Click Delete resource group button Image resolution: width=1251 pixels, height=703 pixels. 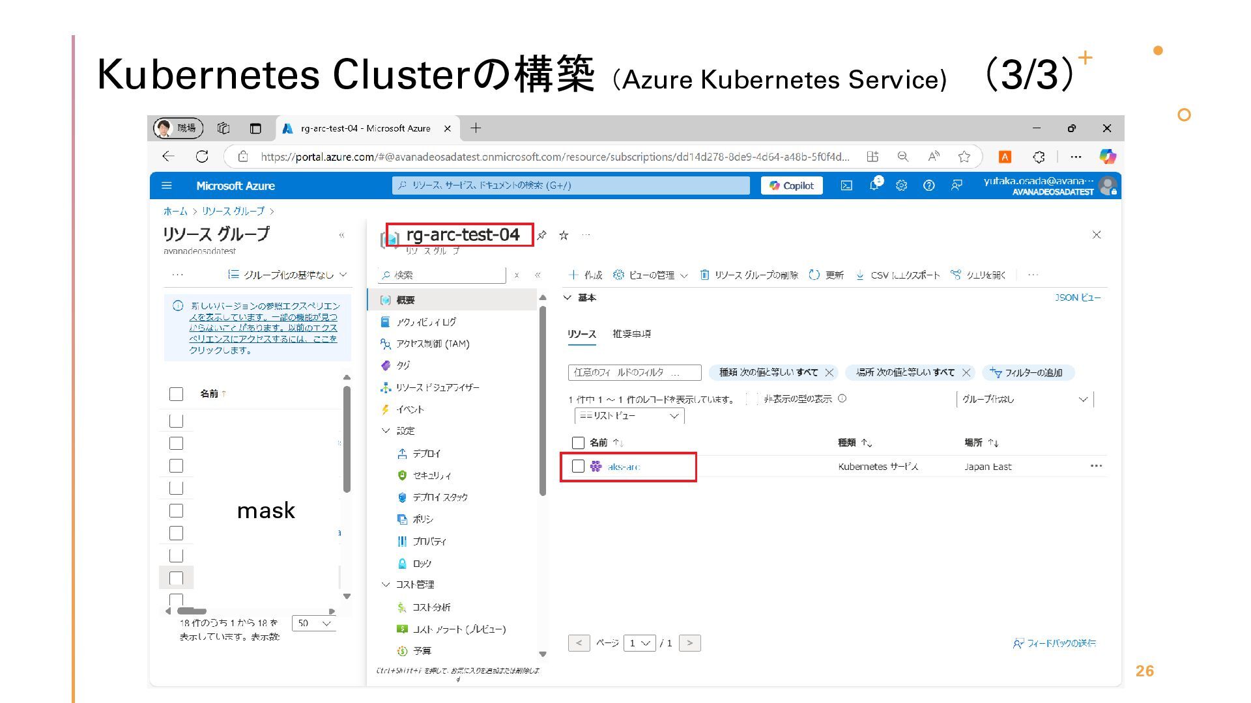point(749,275)
